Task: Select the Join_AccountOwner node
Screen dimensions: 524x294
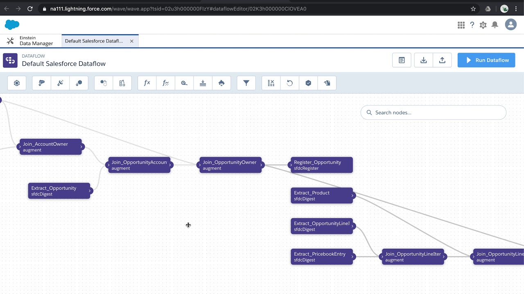Action: (51, 147)
